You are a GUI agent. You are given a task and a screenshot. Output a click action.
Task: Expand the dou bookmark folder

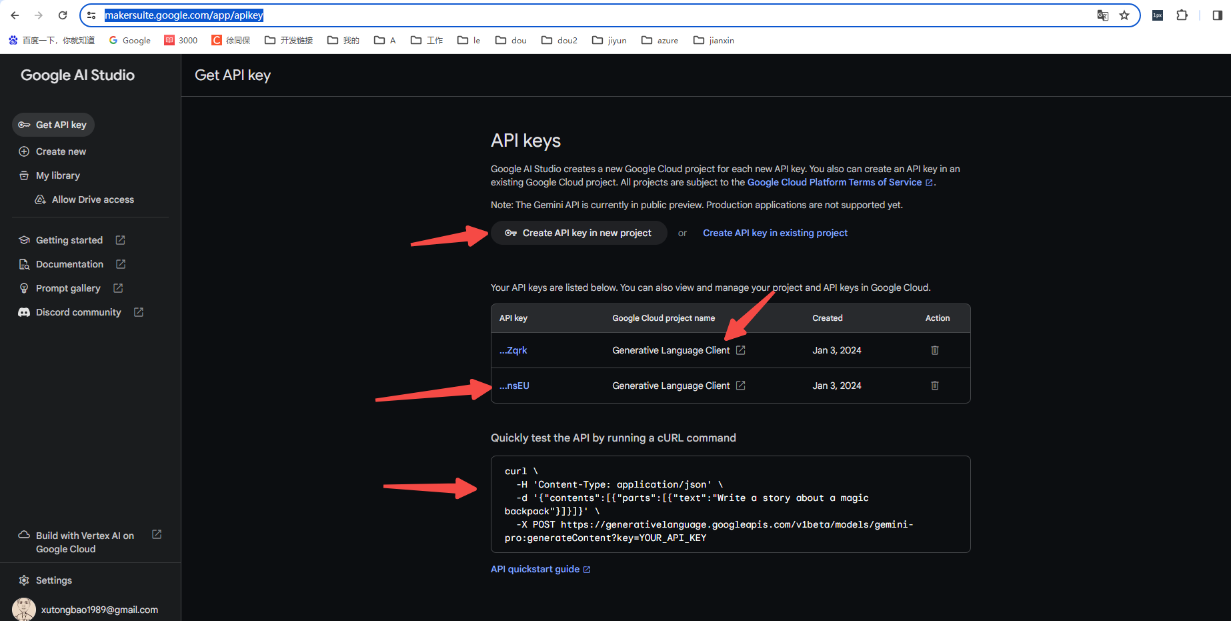pos(511,40)
